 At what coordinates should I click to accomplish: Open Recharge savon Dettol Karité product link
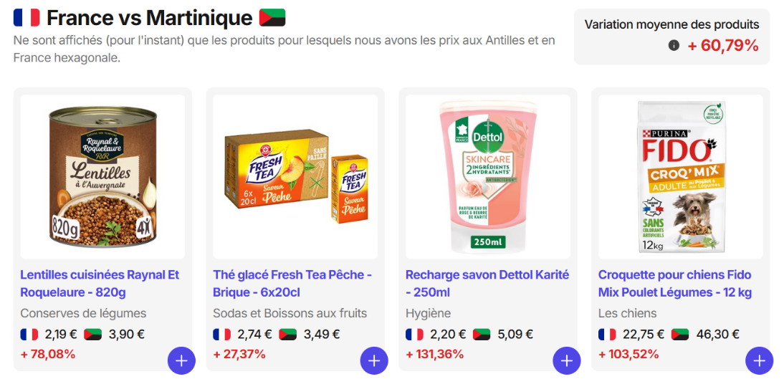pyautogui.click(x=487, y=283)
